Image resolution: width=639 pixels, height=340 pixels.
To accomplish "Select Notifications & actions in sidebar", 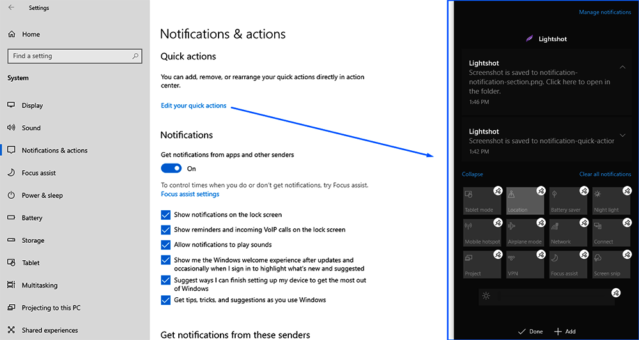I will pos(47,150).
